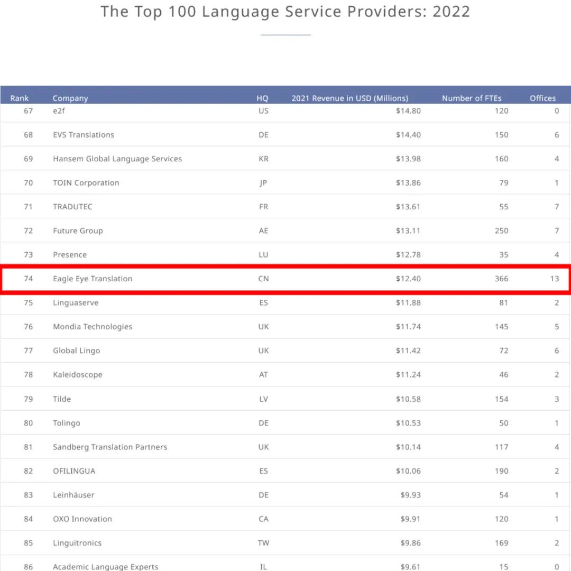Click Sandberg Translation Partners name
Screen dimensions: 571x571
tap(110, 447)
